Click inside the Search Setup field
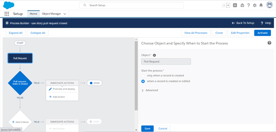The width and height of the screenshot is (276, 132). pyautogui.click(x=131, y=5)
